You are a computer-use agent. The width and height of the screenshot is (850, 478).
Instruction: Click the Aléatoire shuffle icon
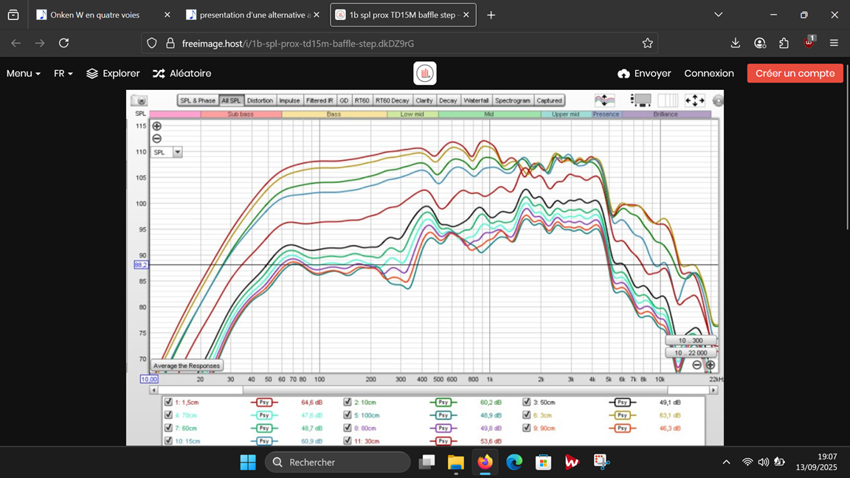coord(159,73)
